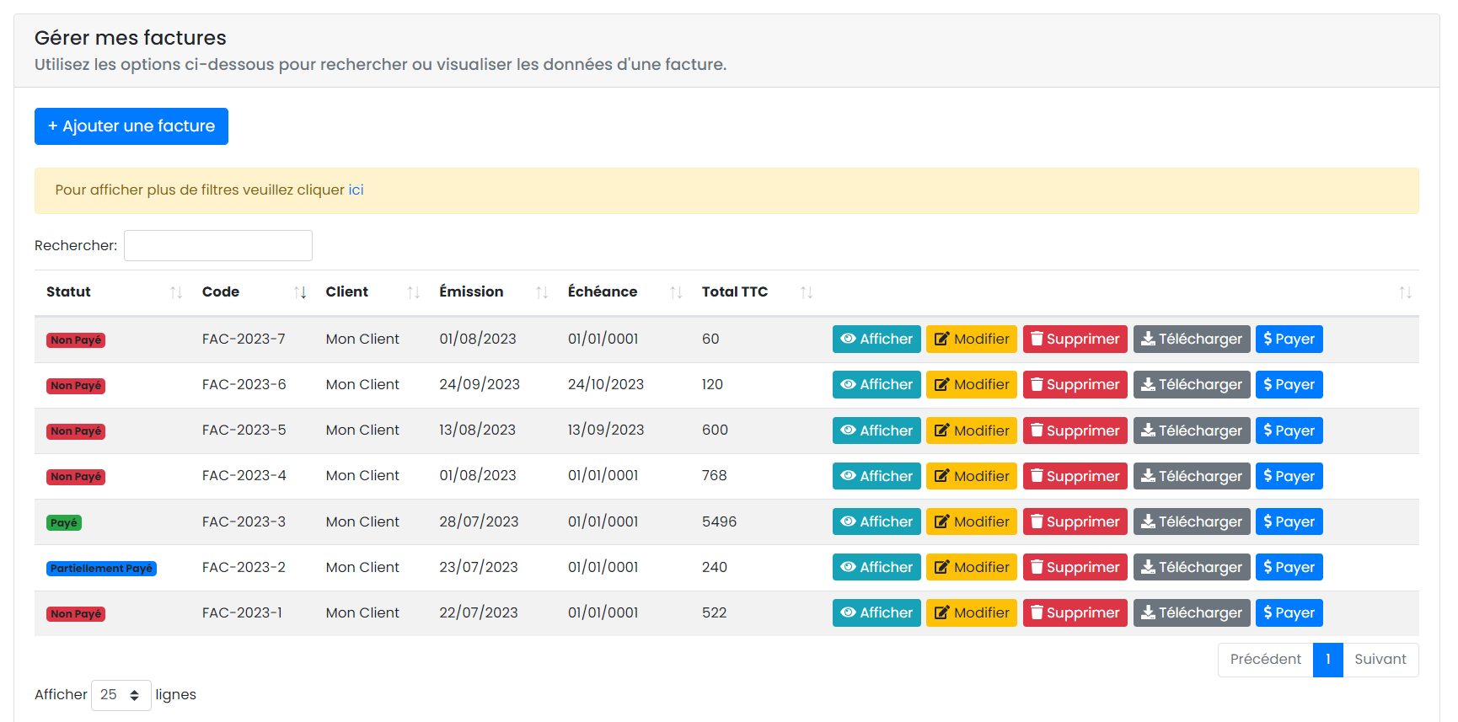1458x722 pixels.
Task: Open the lines-per-page dropdown showing 25
Action: tap(121, 695)
